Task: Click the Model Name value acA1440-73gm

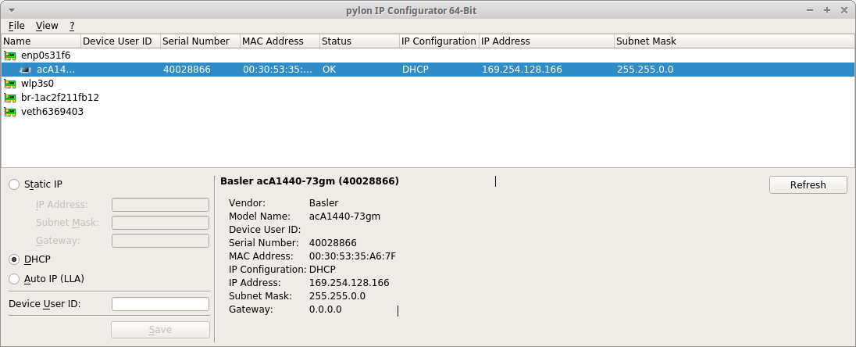Action: point(344,216)
